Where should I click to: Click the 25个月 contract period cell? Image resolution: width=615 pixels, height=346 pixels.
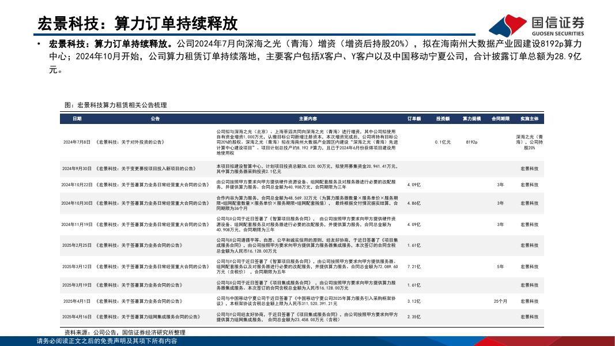(x=499, y=300)
